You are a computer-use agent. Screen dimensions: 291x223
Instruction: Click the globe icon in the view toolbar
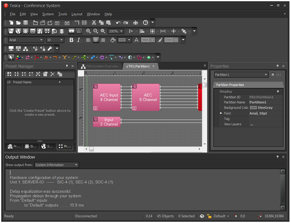[18, 31]
